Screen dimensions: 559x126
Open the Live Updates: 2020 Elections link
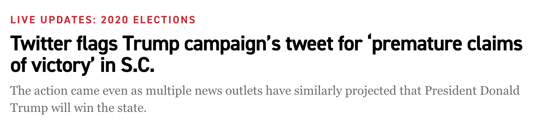coord(103,20)
